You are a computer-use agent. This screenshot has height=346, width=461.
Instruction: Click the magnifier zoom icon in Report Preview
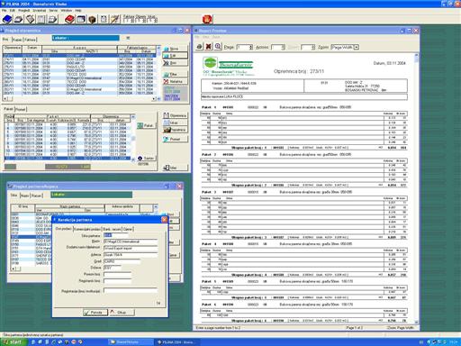pyautogui.click(x=218, y=47)
